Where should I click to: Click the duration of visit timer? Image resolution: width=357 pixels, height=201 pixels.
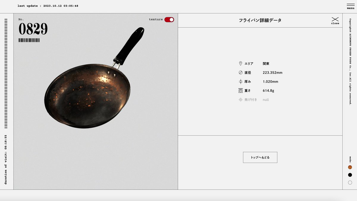(6, 159)
